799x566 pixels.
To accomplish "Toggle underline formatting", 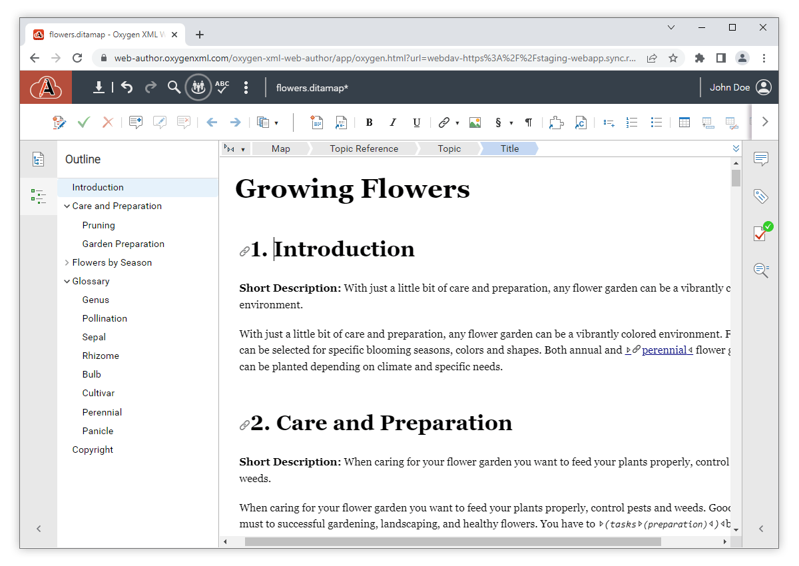I will click(417, 123).
